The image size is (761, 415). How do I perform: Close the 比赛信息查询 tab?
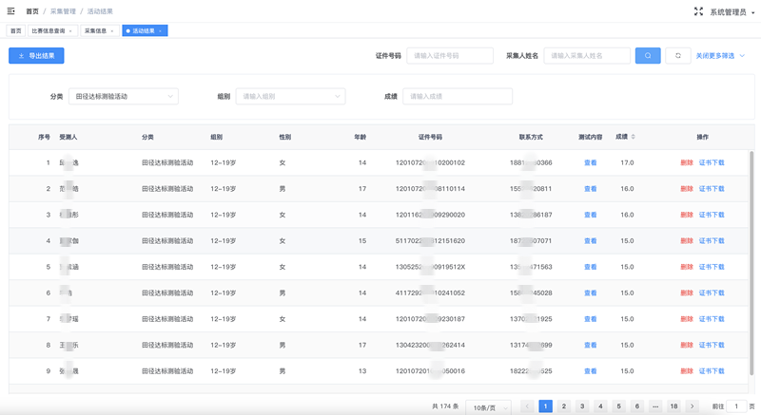[71, 31]
